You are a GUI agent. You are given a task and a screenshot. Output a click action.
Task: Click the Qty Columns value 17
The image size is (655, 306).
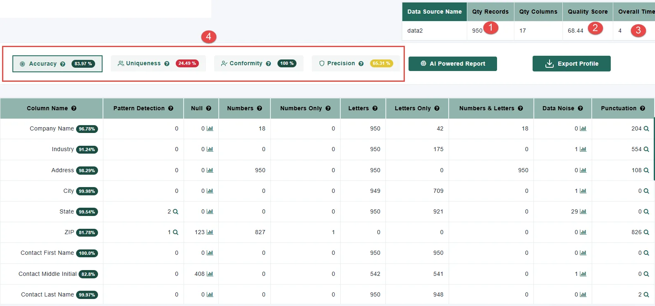[x=523, y=31]
